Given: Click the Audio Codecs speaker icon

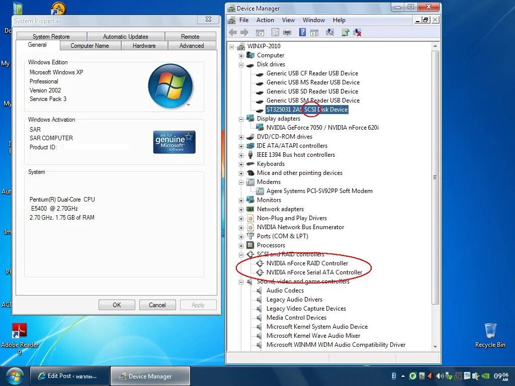Looking at the screenshot, I should (x=260, y=291).
